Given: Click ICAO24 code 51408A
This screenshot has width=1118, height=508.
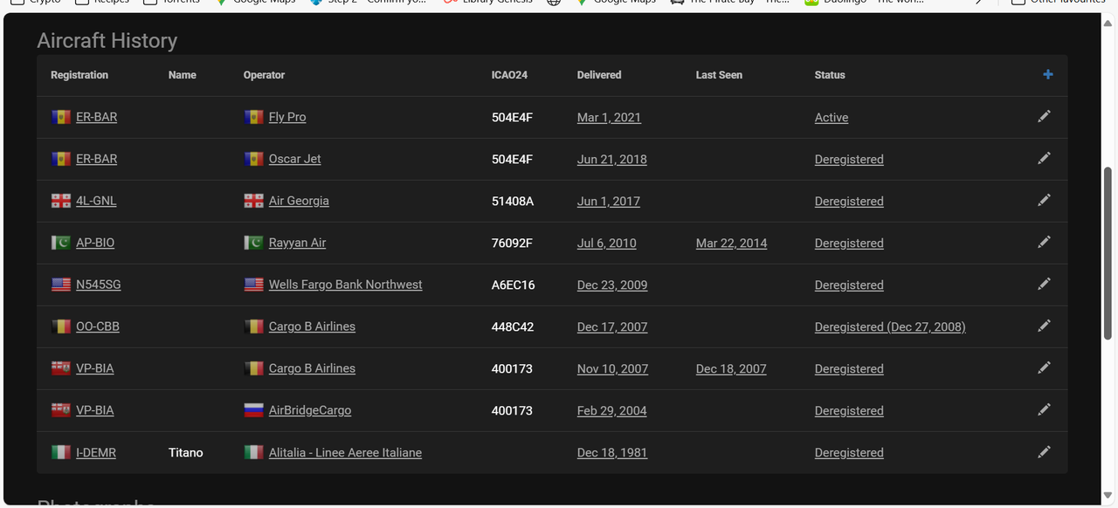Looking at the screenshot, I should pyautogui.click(x=513, y=201).
